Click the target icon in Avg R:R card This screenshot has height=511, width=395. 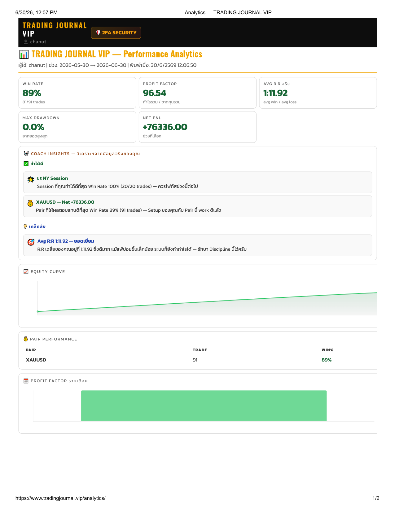[31, 242]
